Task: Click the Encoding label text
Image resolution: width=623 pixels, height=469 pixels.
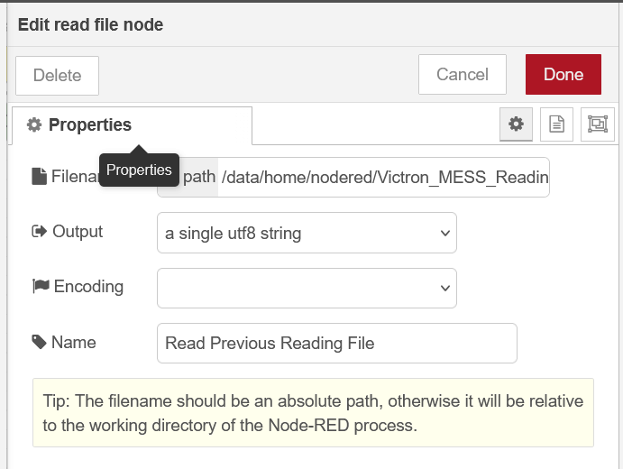Action: [x=88, y=287]
